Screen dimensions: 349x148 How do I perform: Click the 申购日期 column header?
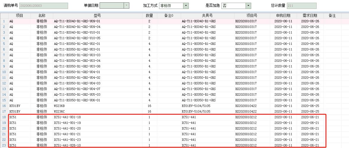click(x=283, y=16)
